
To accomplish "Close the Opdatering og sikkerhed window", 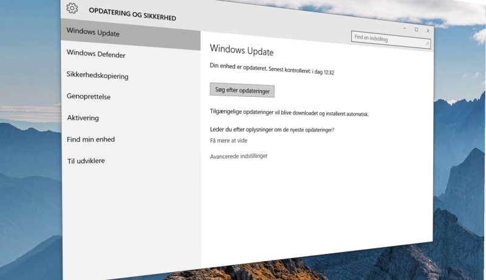I will click(428, 30).
